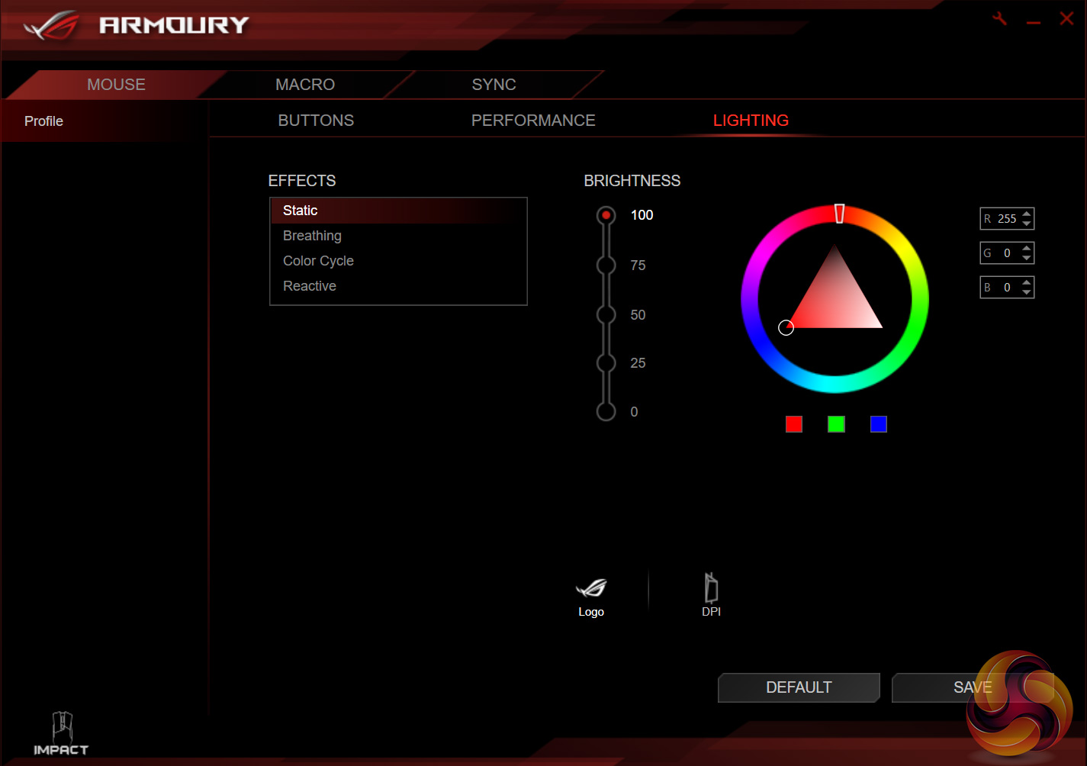Decrease the G value with down arrow
The image size is (1087, 766).
(1027, 258)
